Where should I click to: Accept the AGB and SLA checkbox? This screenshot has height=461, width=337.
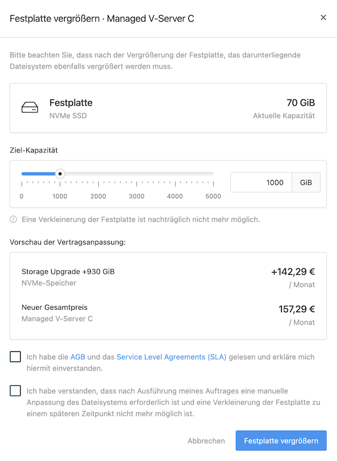tap(15, 356)
